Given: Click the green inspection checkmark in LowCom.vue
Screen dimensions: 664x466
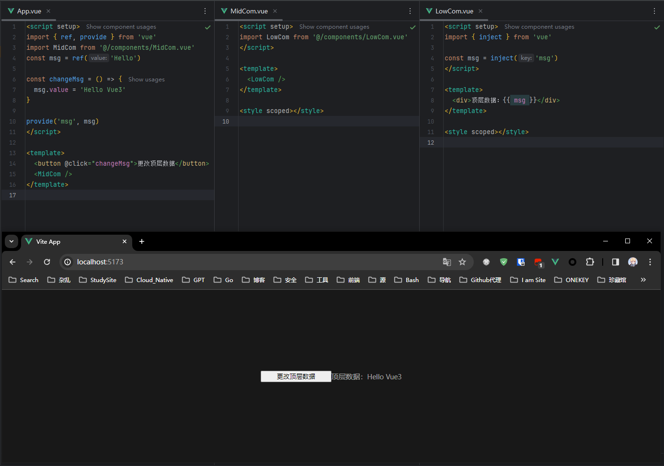Looking at the screenshot, I should [657, 27].
